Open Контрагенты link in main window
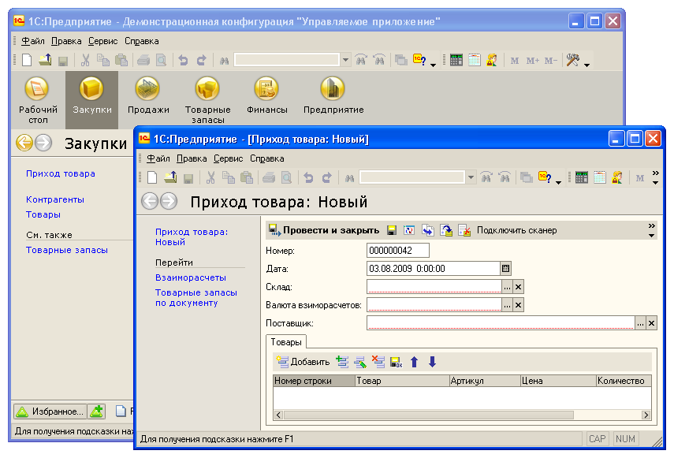674x458 pixels. (55, 199)
